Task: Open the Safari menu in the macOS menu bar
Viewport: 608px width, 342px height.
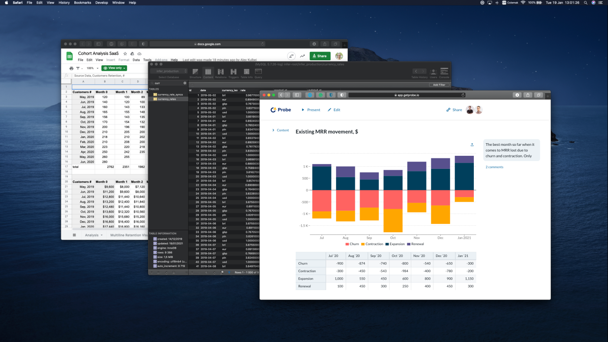Action: [x=18, y=3]
